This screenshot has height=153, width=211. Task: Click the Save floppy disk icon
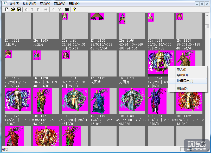pos(19,9)
